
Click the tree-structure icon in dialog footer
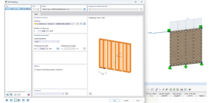point(19,100)
